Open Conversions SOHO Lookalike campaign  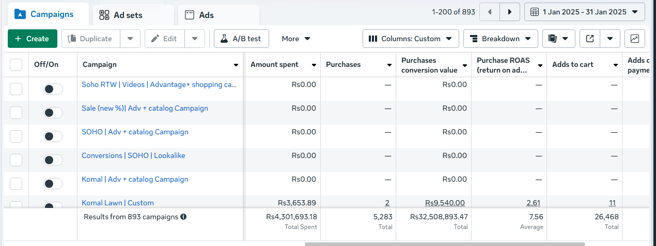click(x=133, y=155)
